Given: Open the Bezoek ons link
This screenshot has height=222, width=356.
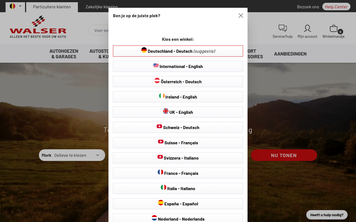Looking at the screenshot, I should click(x=308, y=7).
